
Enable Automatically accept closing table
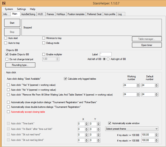click(8, 112)
